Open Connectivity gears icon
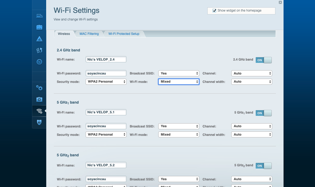Viewport: 315px width, 187px height. pyautogui.click(x=39, y=88)
